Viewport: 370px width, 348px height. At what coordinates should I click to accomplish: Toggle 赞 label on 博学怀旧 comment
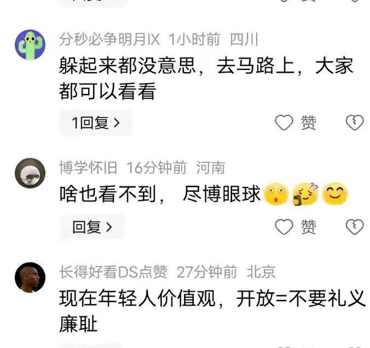tap(308, 227)
